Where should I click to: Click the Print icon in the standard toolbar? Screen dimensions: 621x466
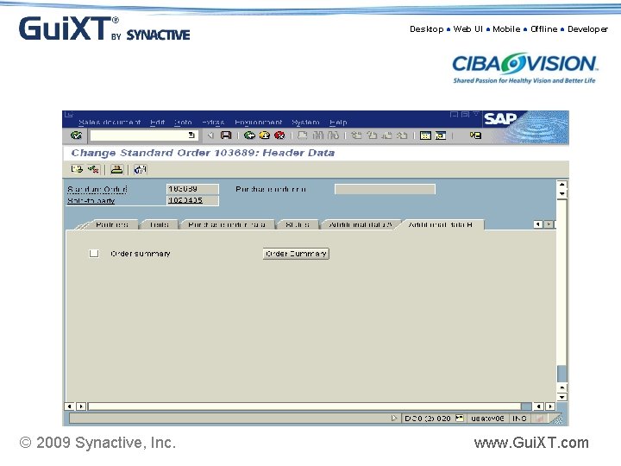pyautogui.click(x=302, y=135)
